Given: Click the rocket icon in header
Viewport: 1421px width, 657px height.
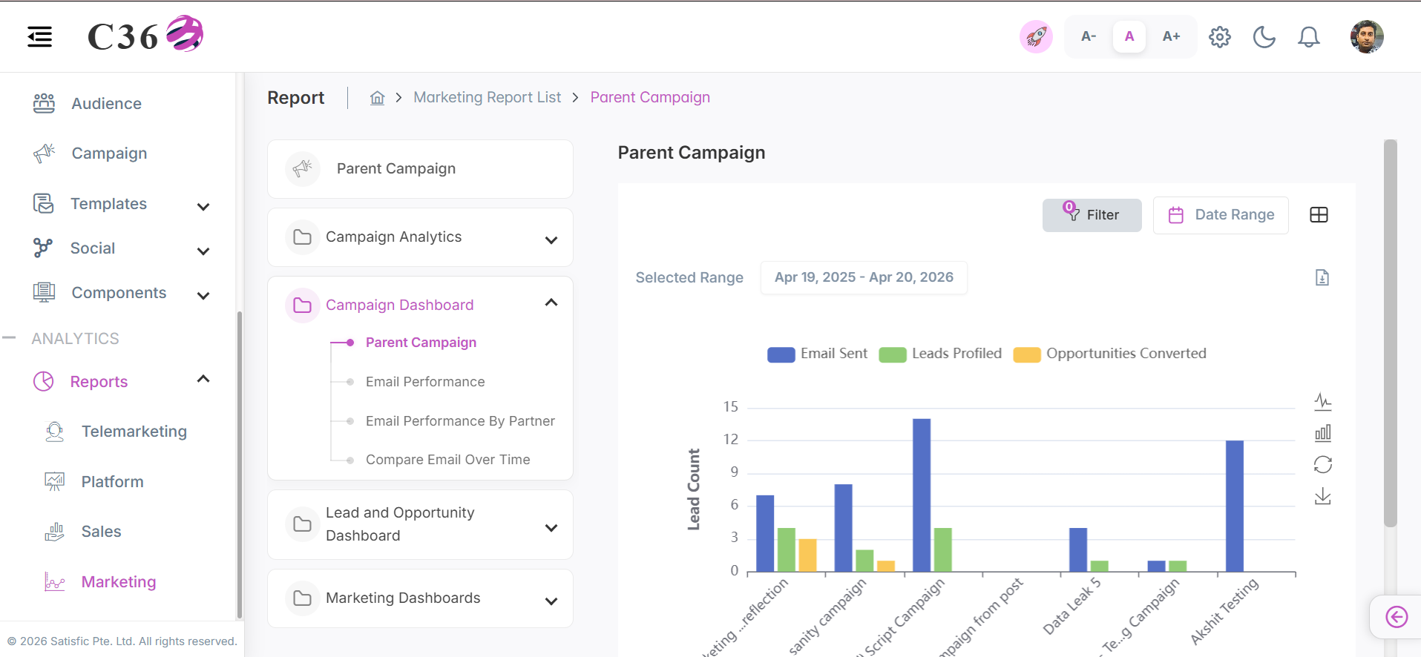Looking at the screenshot, I should (1036, 36).
